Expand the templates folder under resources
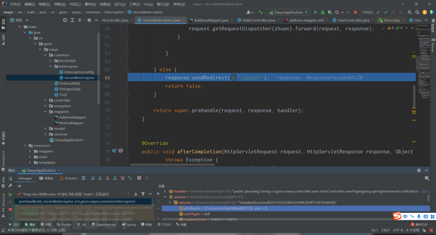This screenshot has height=235, width=436. 30,163
